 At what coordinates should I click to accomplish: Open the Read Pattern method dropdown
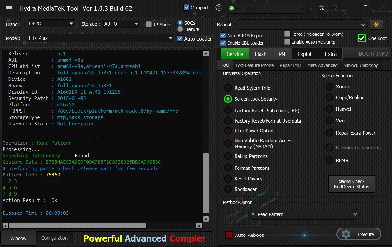tap(304, 214)
